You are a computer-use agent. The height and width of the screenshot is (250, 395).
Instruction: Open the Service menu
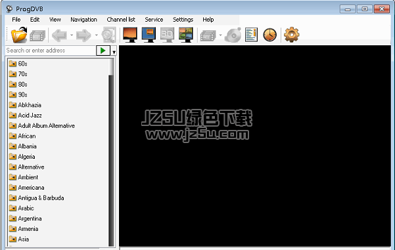[154, 20]
